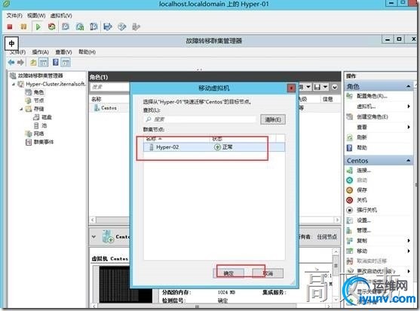Collapse the 存储 (Storage) tree node
The image size is (420, 311).
coord(21,109)
